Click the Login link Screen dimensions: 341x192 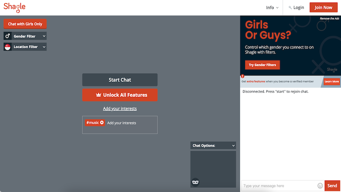point(296,8)
